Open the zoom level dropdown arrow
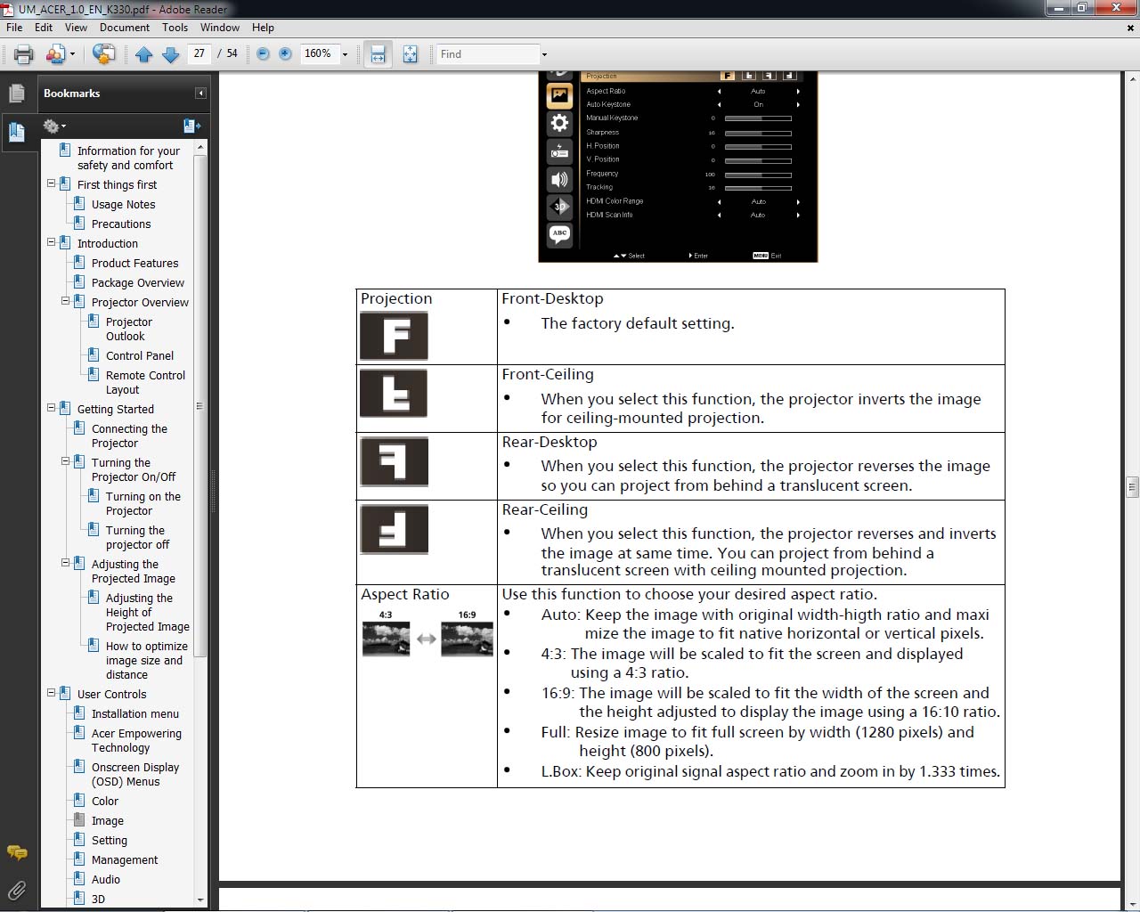 (x=345, y=55)
